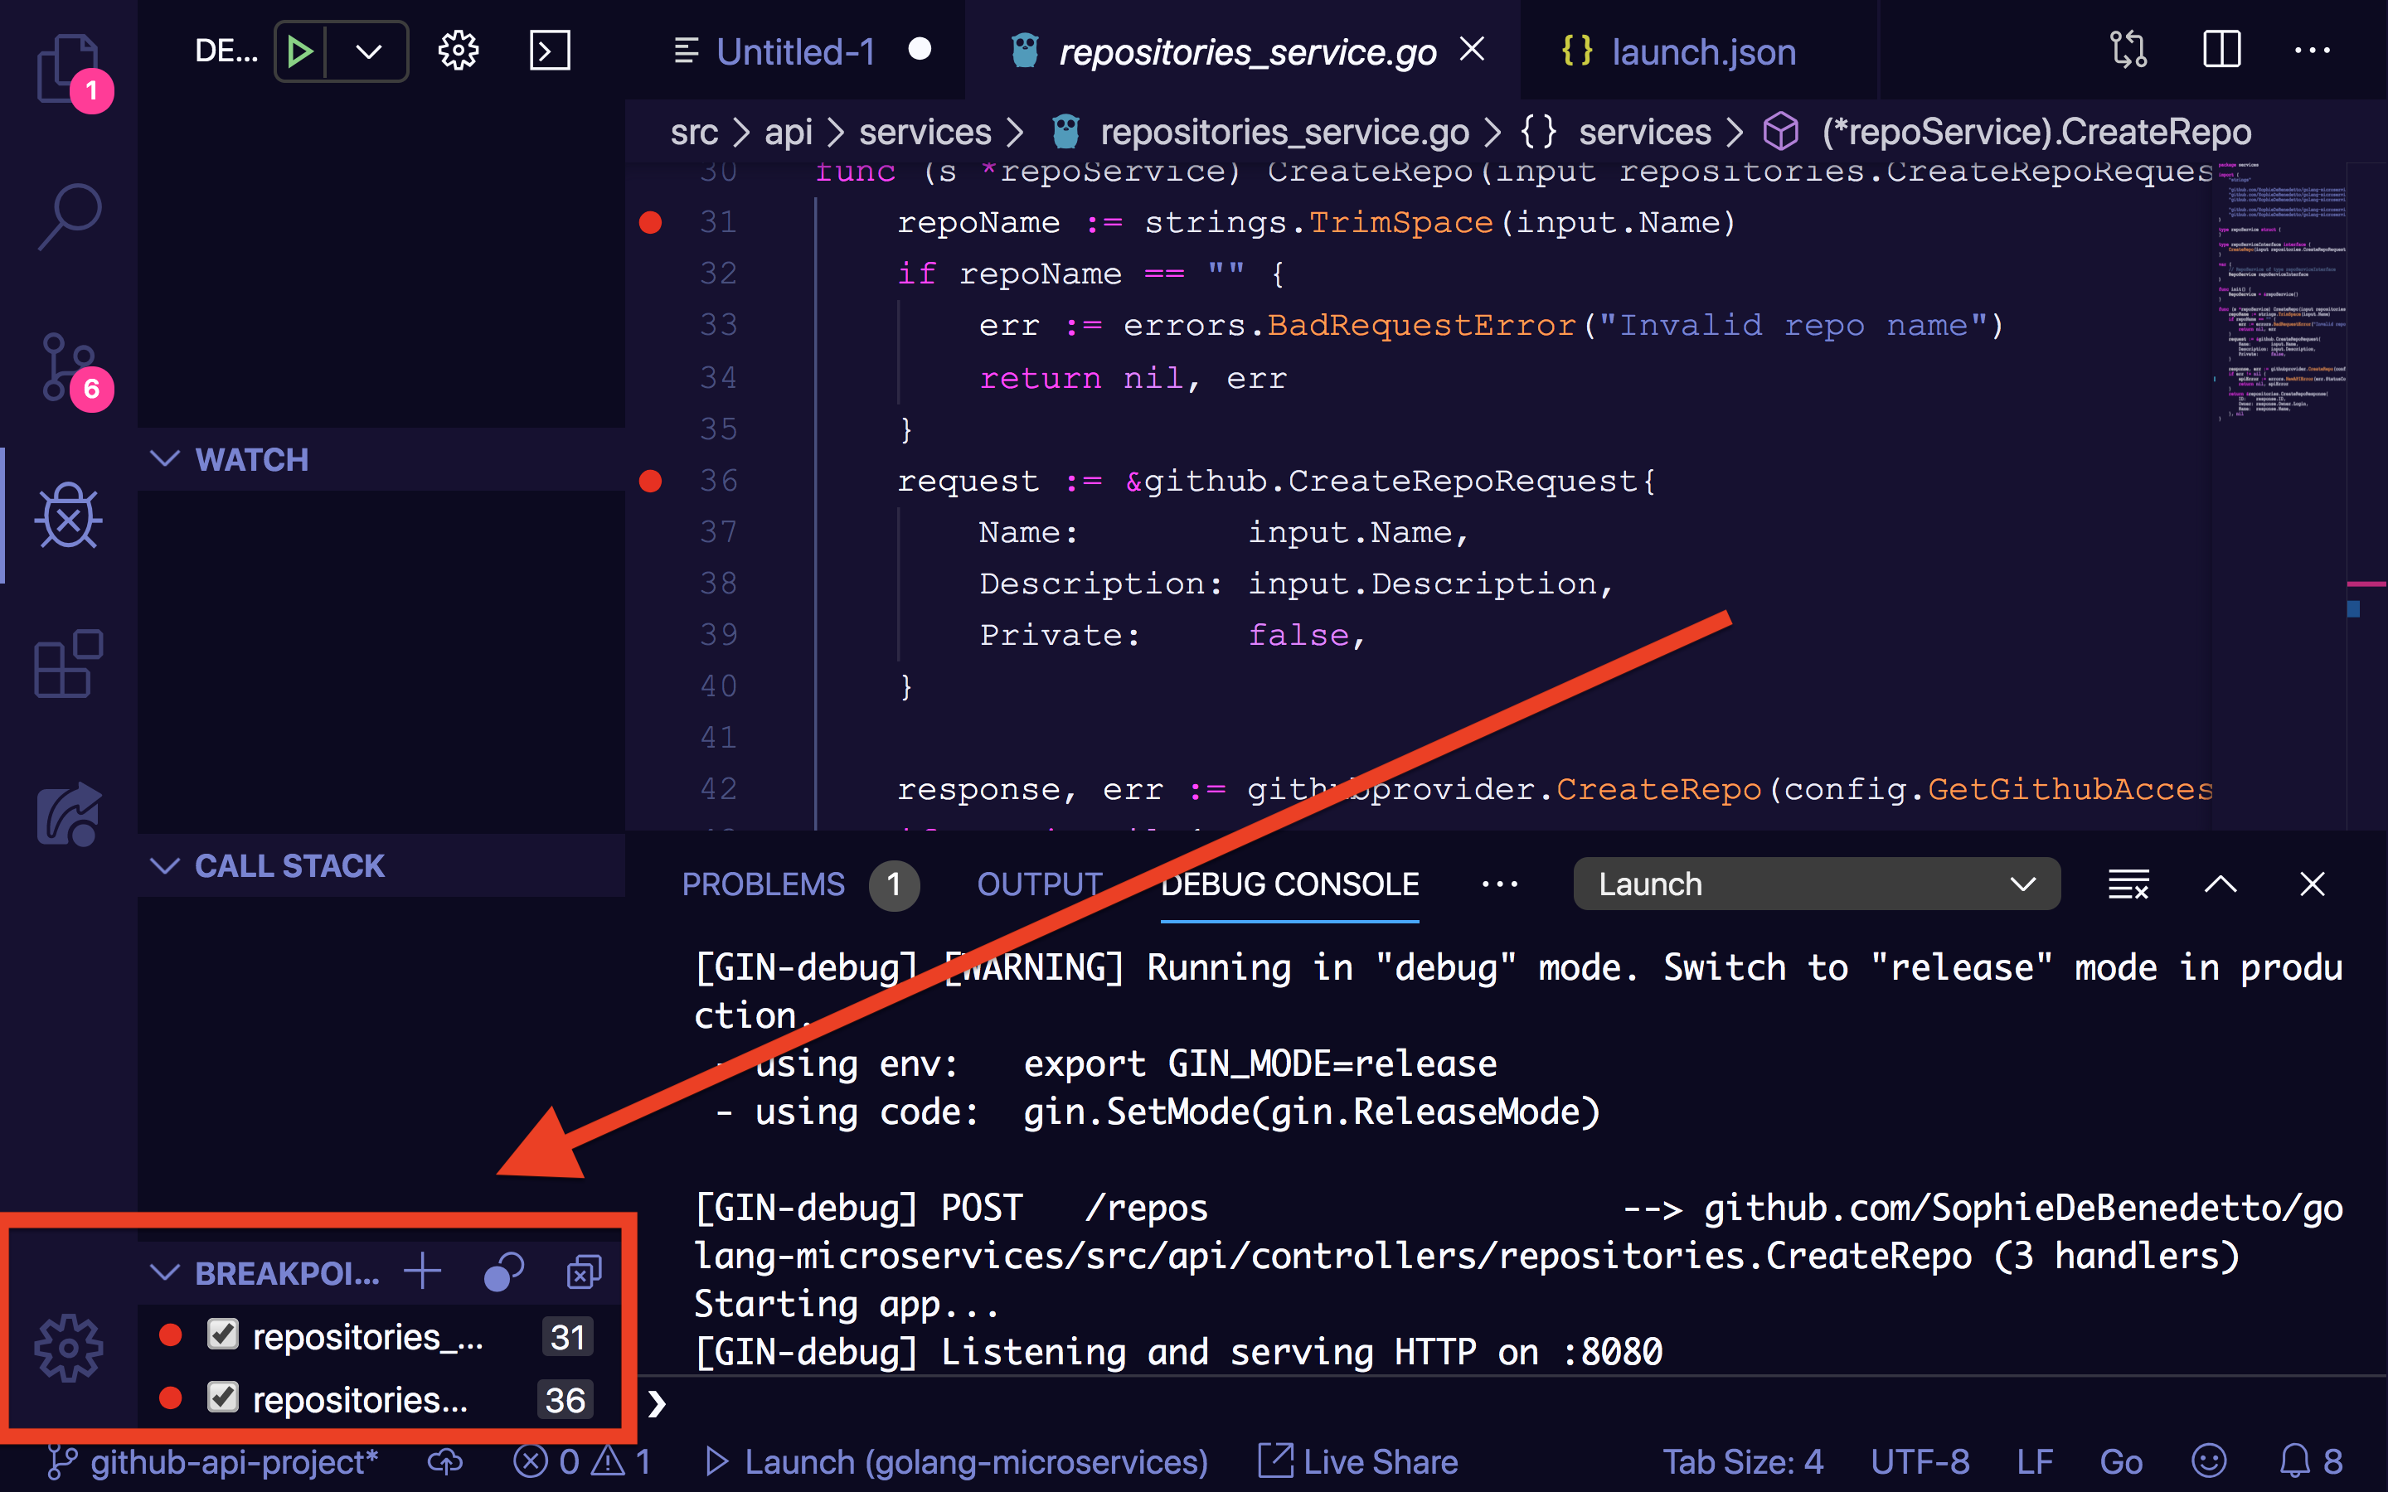Viewport: 2388px width, 1492px height.
Task: Expand the WATCH panel section
Action: pos(167,459)
